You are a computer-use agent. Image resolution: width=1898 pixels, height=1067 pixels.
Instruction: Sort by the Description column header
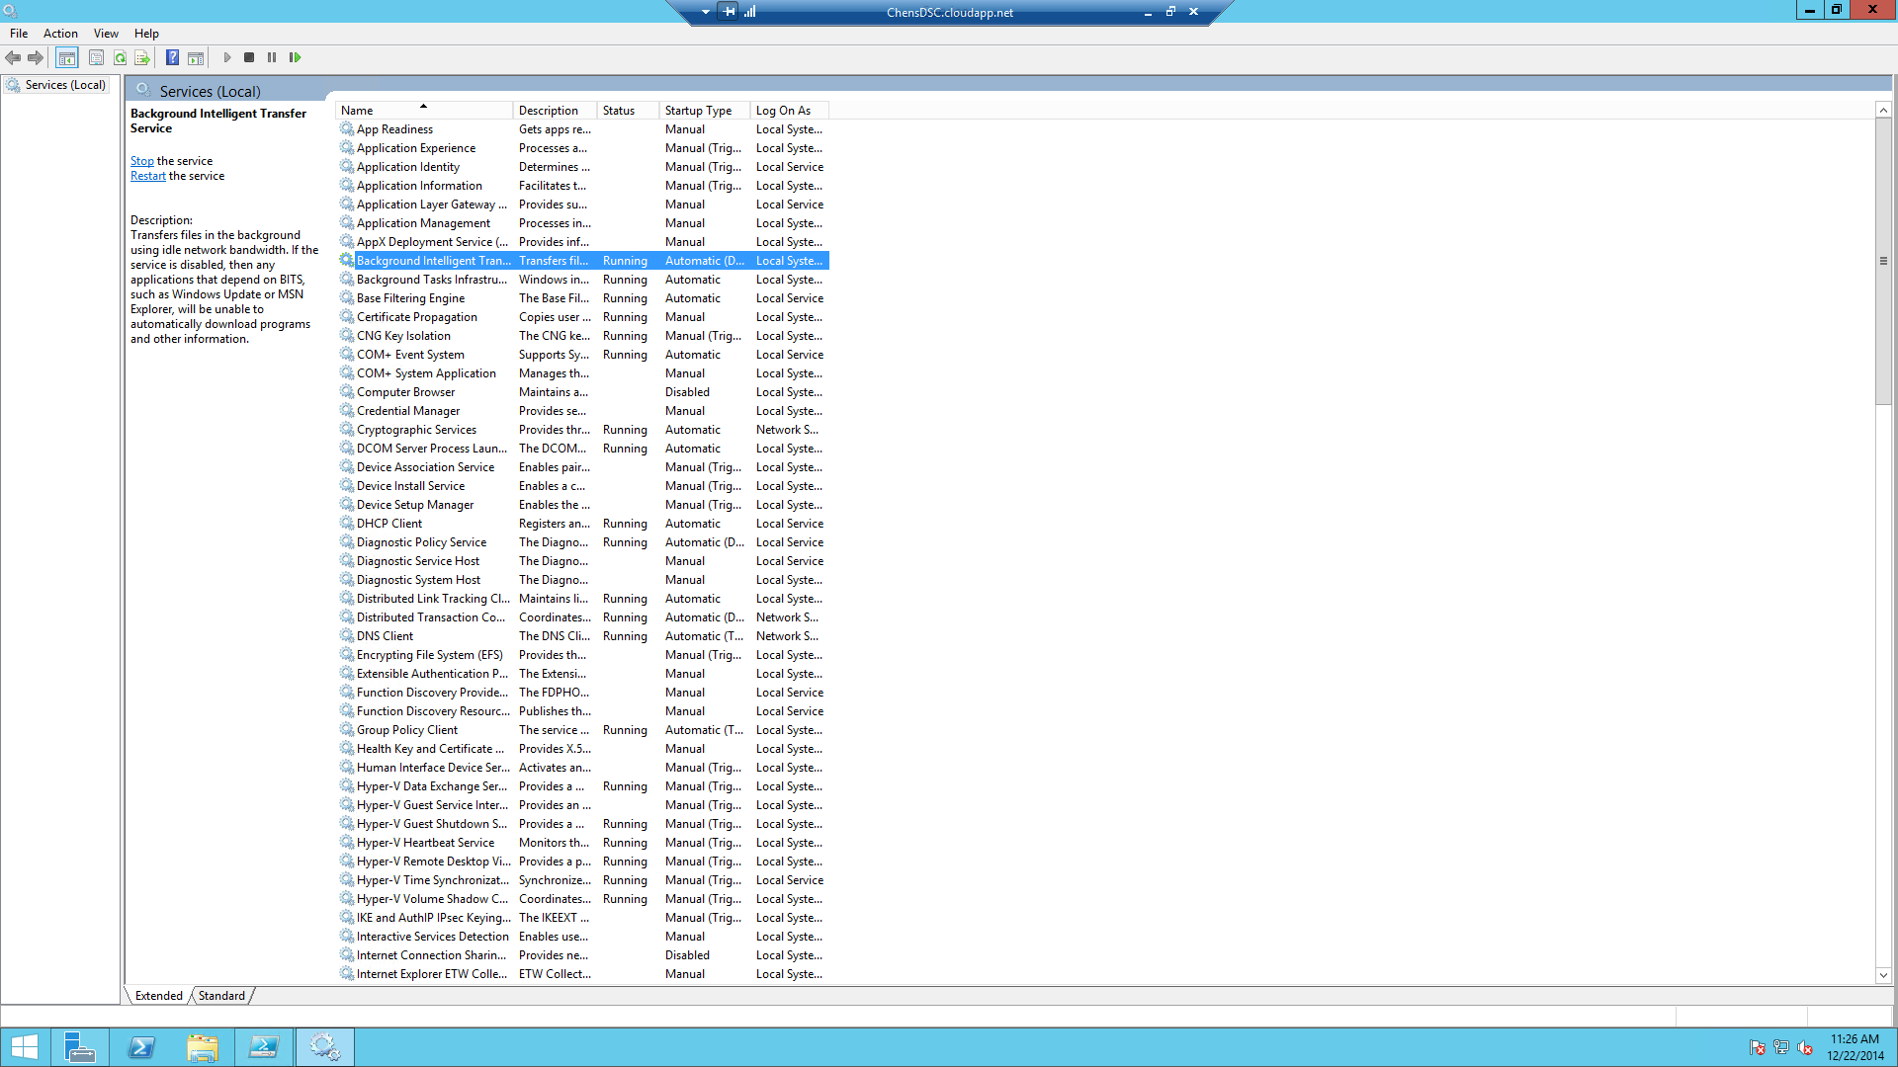555,111
